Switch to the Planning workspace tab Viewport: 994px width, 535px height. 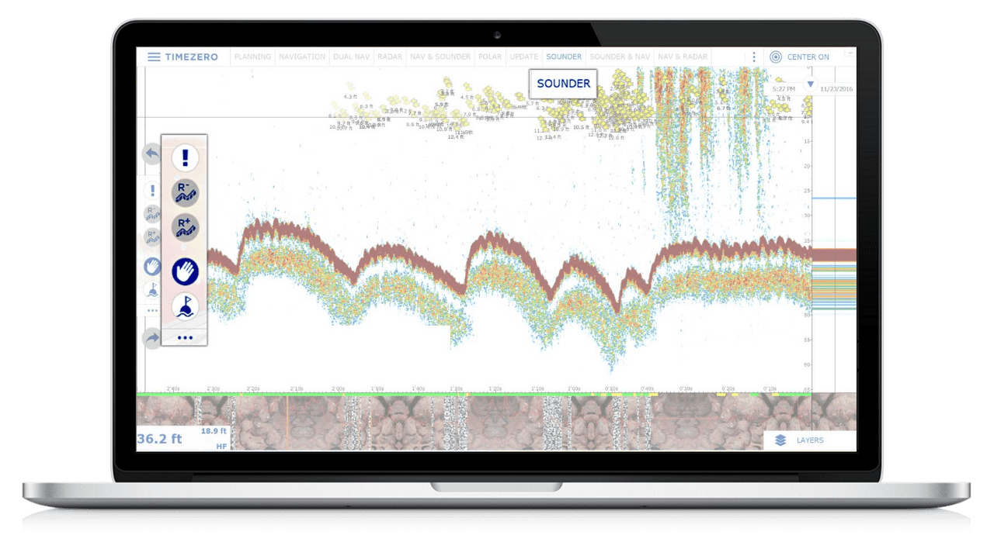tap(252, 57)
